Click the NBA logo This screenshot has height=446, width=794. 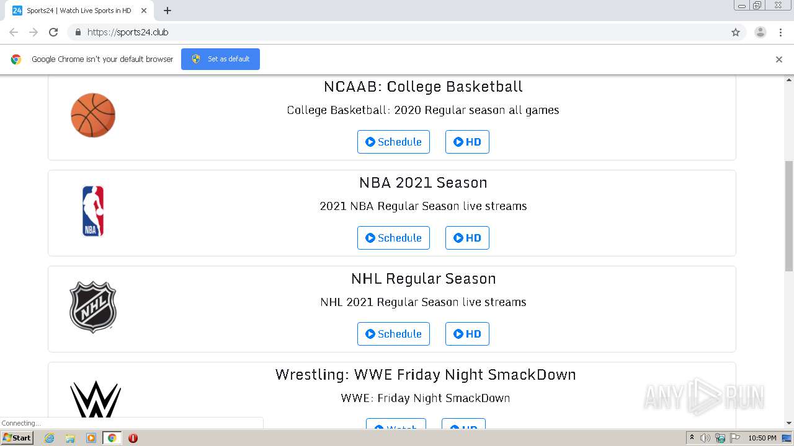click(x=93, y=211)
